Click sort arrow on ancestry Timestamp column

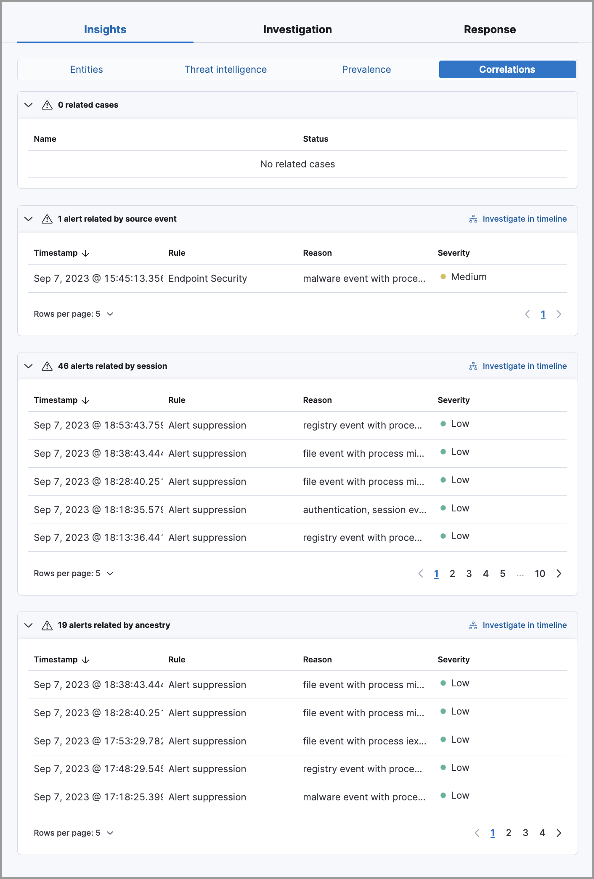(x=86, y=660)
